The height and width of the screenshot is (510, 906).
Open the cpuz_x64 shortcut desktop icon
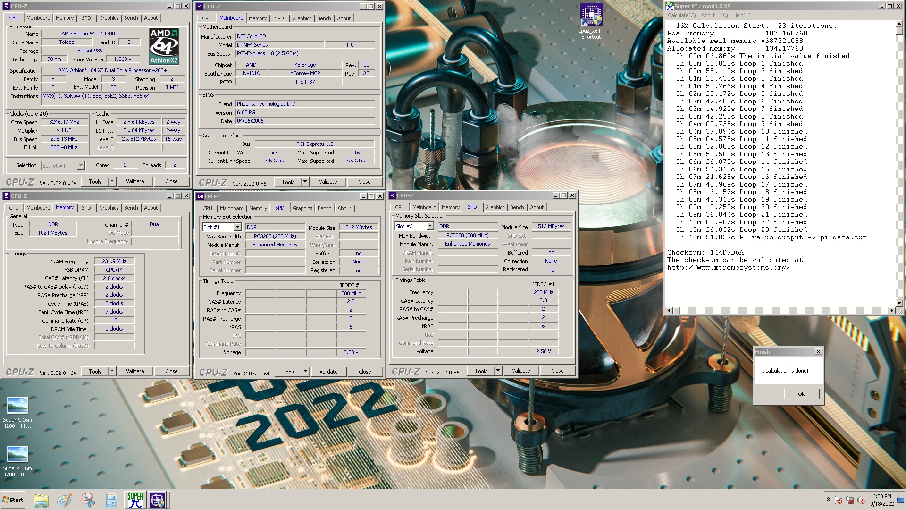(x=591, y=21)
